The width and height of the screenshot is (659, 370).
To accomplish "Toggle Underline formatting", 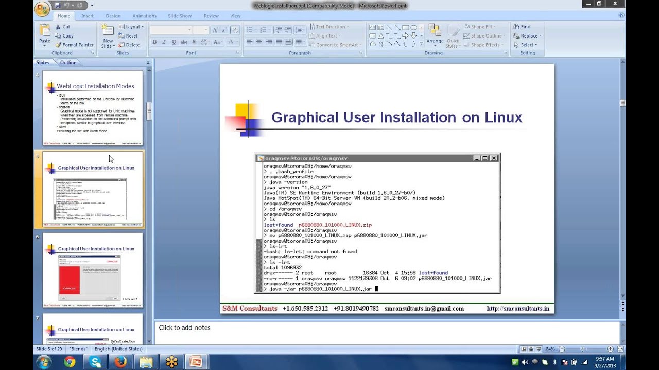I will coord(174,42).
